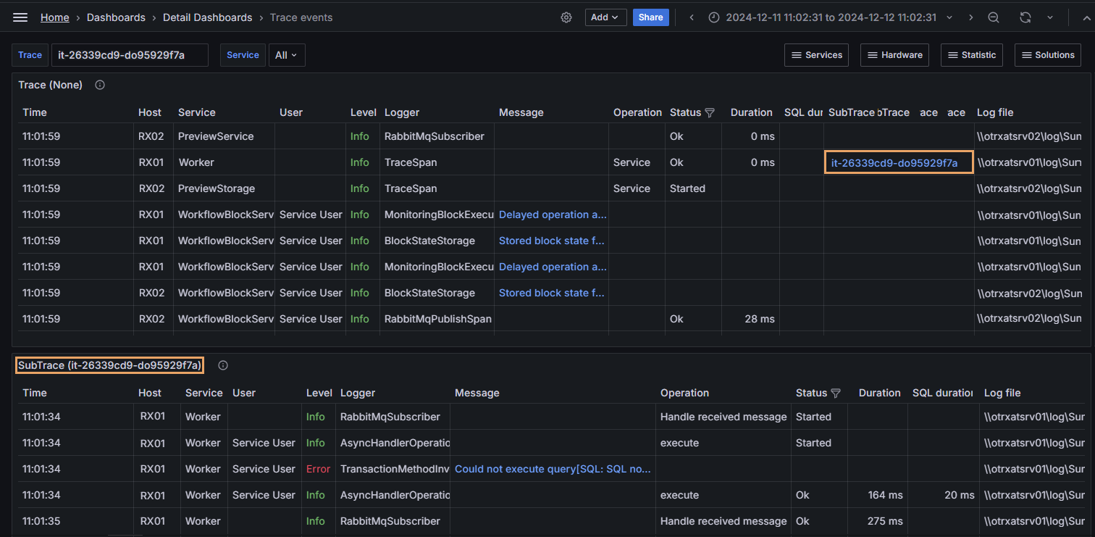Zoom out time range magnifier icon
Screen dimensions: 1095x537
[x=994, y=17]
